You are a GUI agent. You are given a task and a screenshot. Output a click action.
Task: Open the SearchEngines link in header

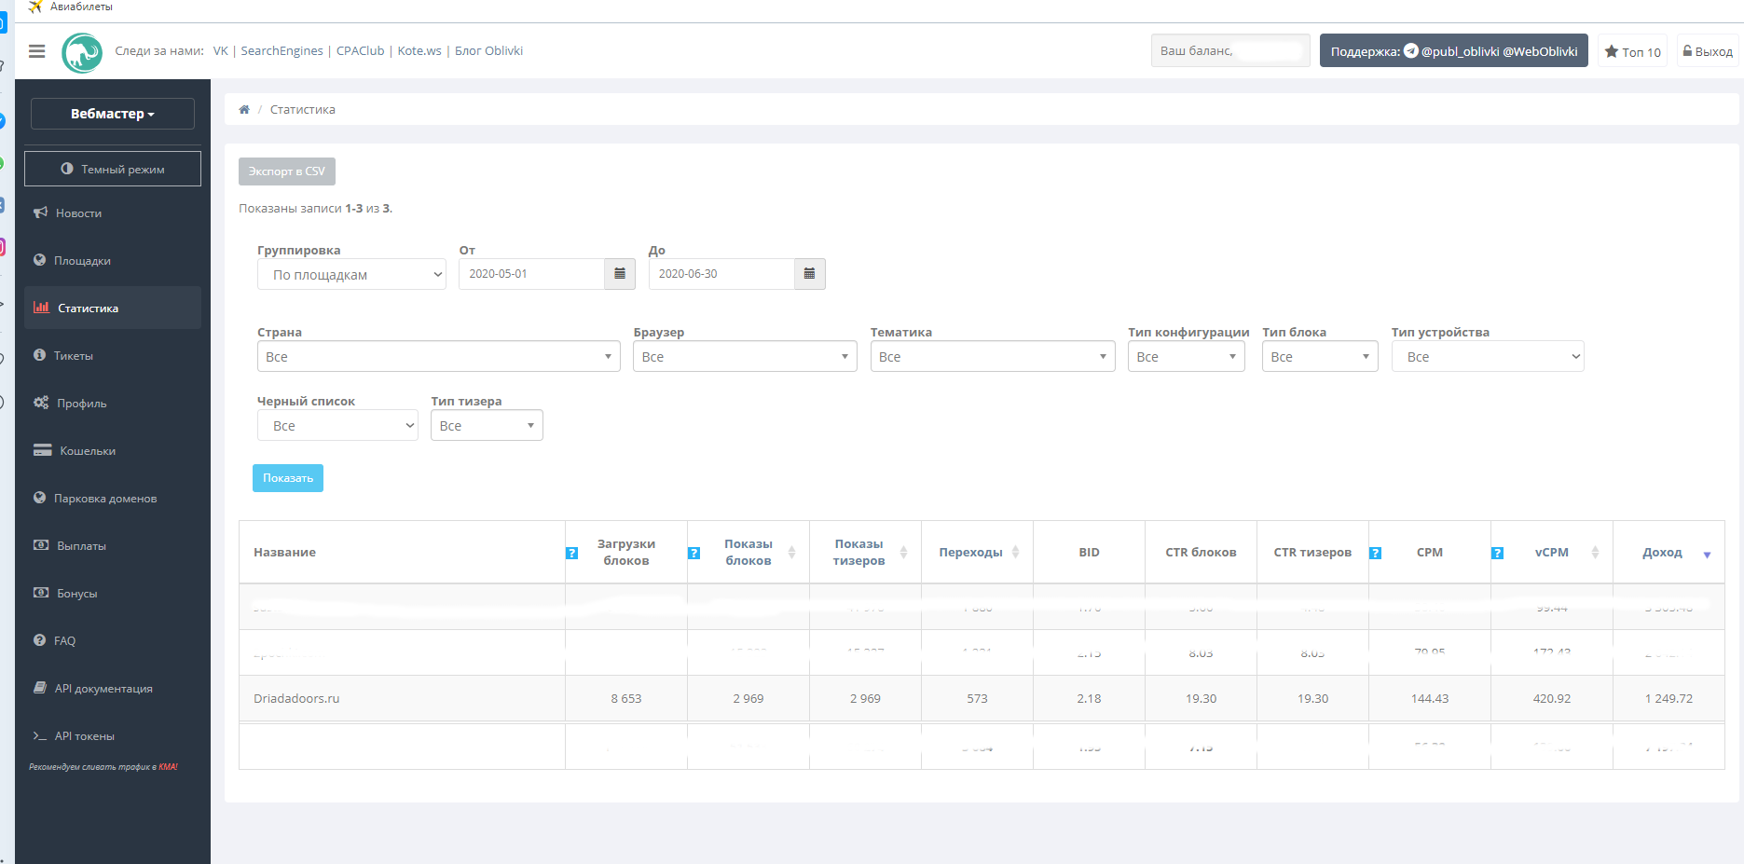click(x=282, y=51)
